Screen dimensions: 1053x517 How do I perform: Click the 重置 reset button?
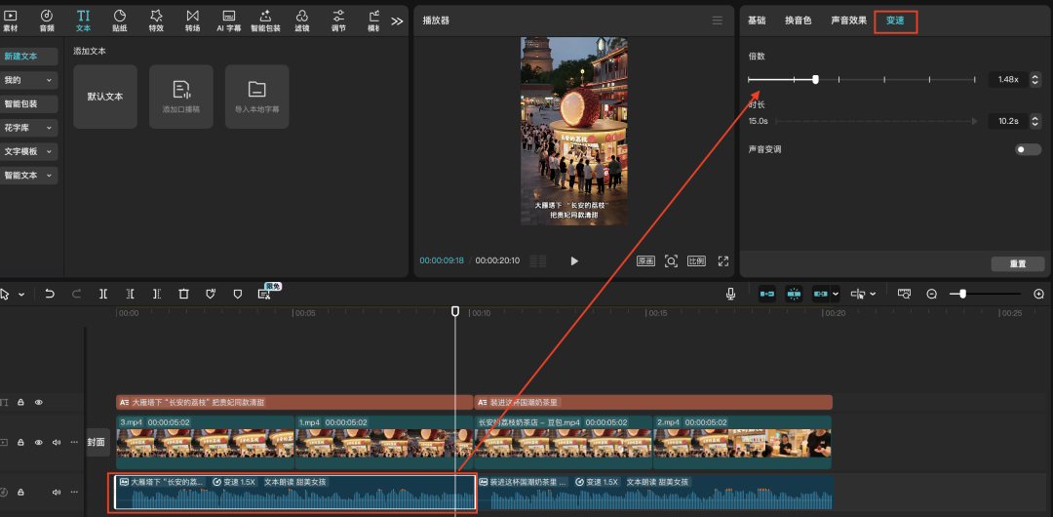(1017, 264)
